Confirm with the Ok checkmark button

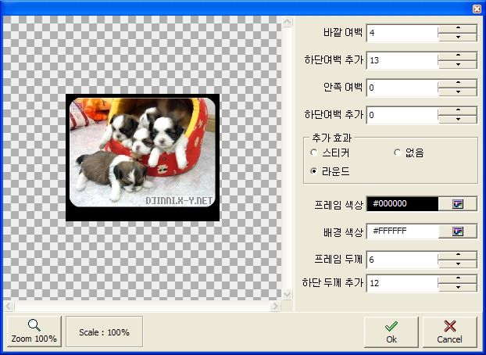pyautogui.click(x=391, y=332)
